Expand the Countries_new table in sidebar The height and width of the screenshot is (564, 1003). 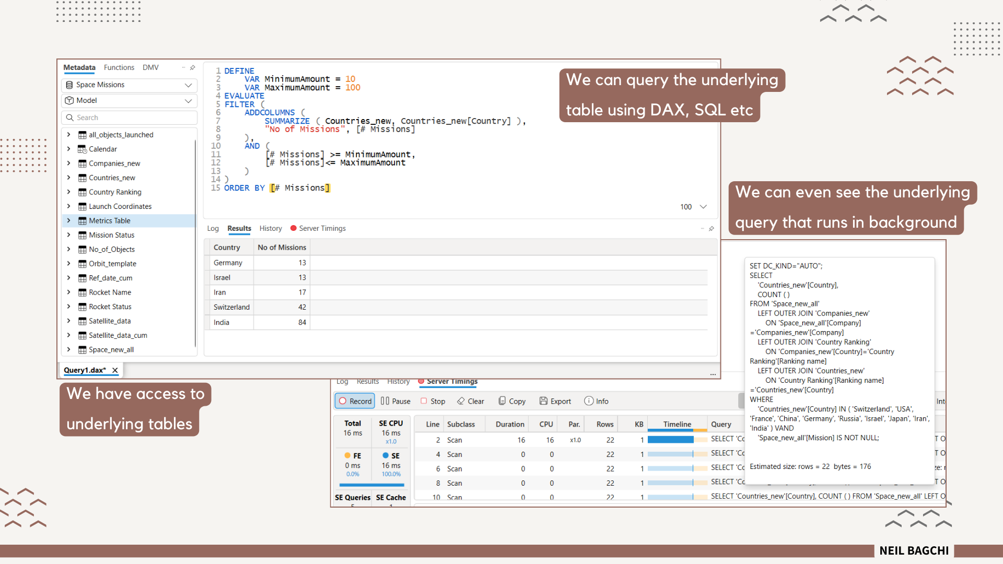coord(69,178)
